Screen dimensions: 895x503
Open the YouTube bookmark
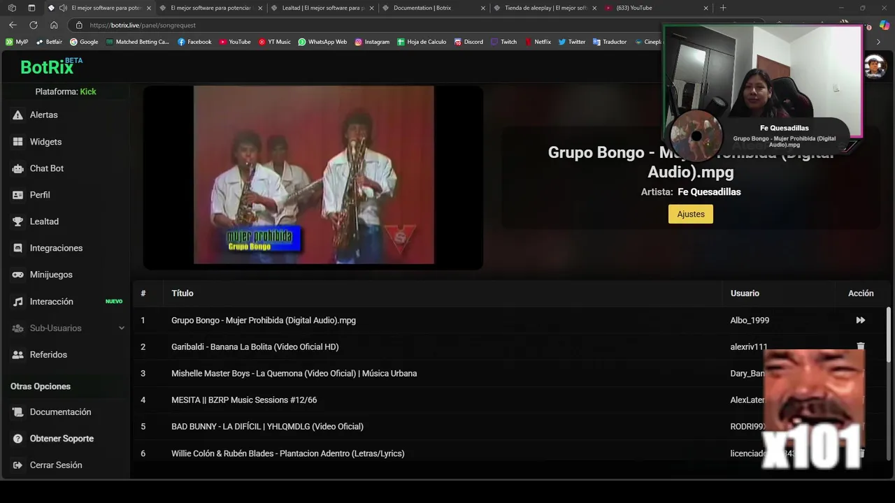[235, 42]
